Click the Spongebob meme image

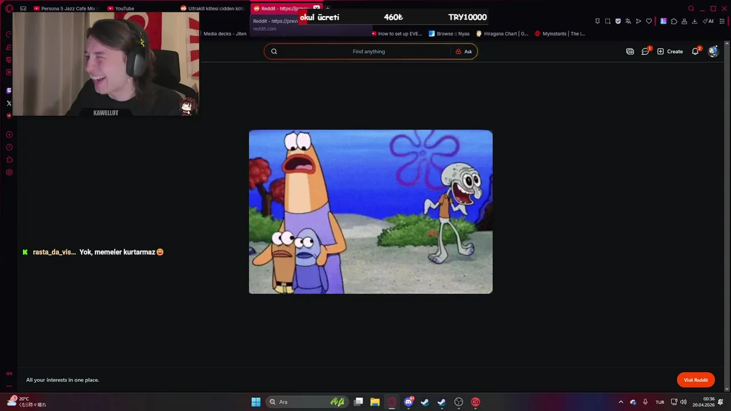371,212
